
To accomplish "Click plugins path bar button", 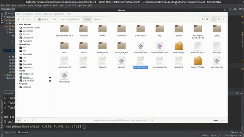I will click(x=97, y=19).
